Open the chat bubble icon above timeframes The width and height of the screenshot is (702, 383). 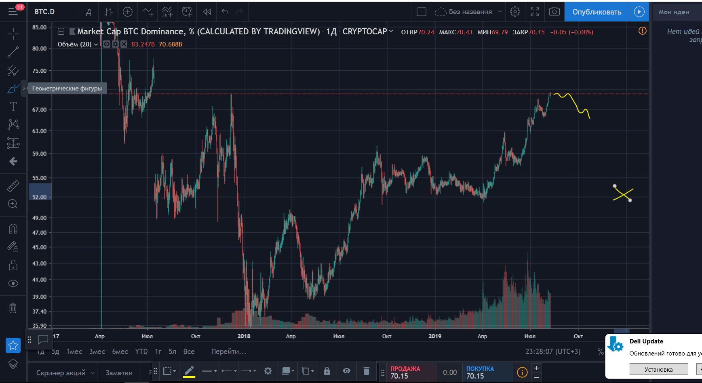click(x=43, y=339)
